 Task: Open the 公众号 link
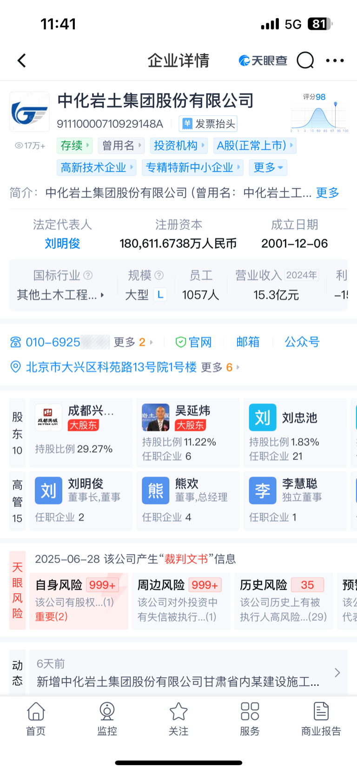pyautogui.click(x=302, y=342)
